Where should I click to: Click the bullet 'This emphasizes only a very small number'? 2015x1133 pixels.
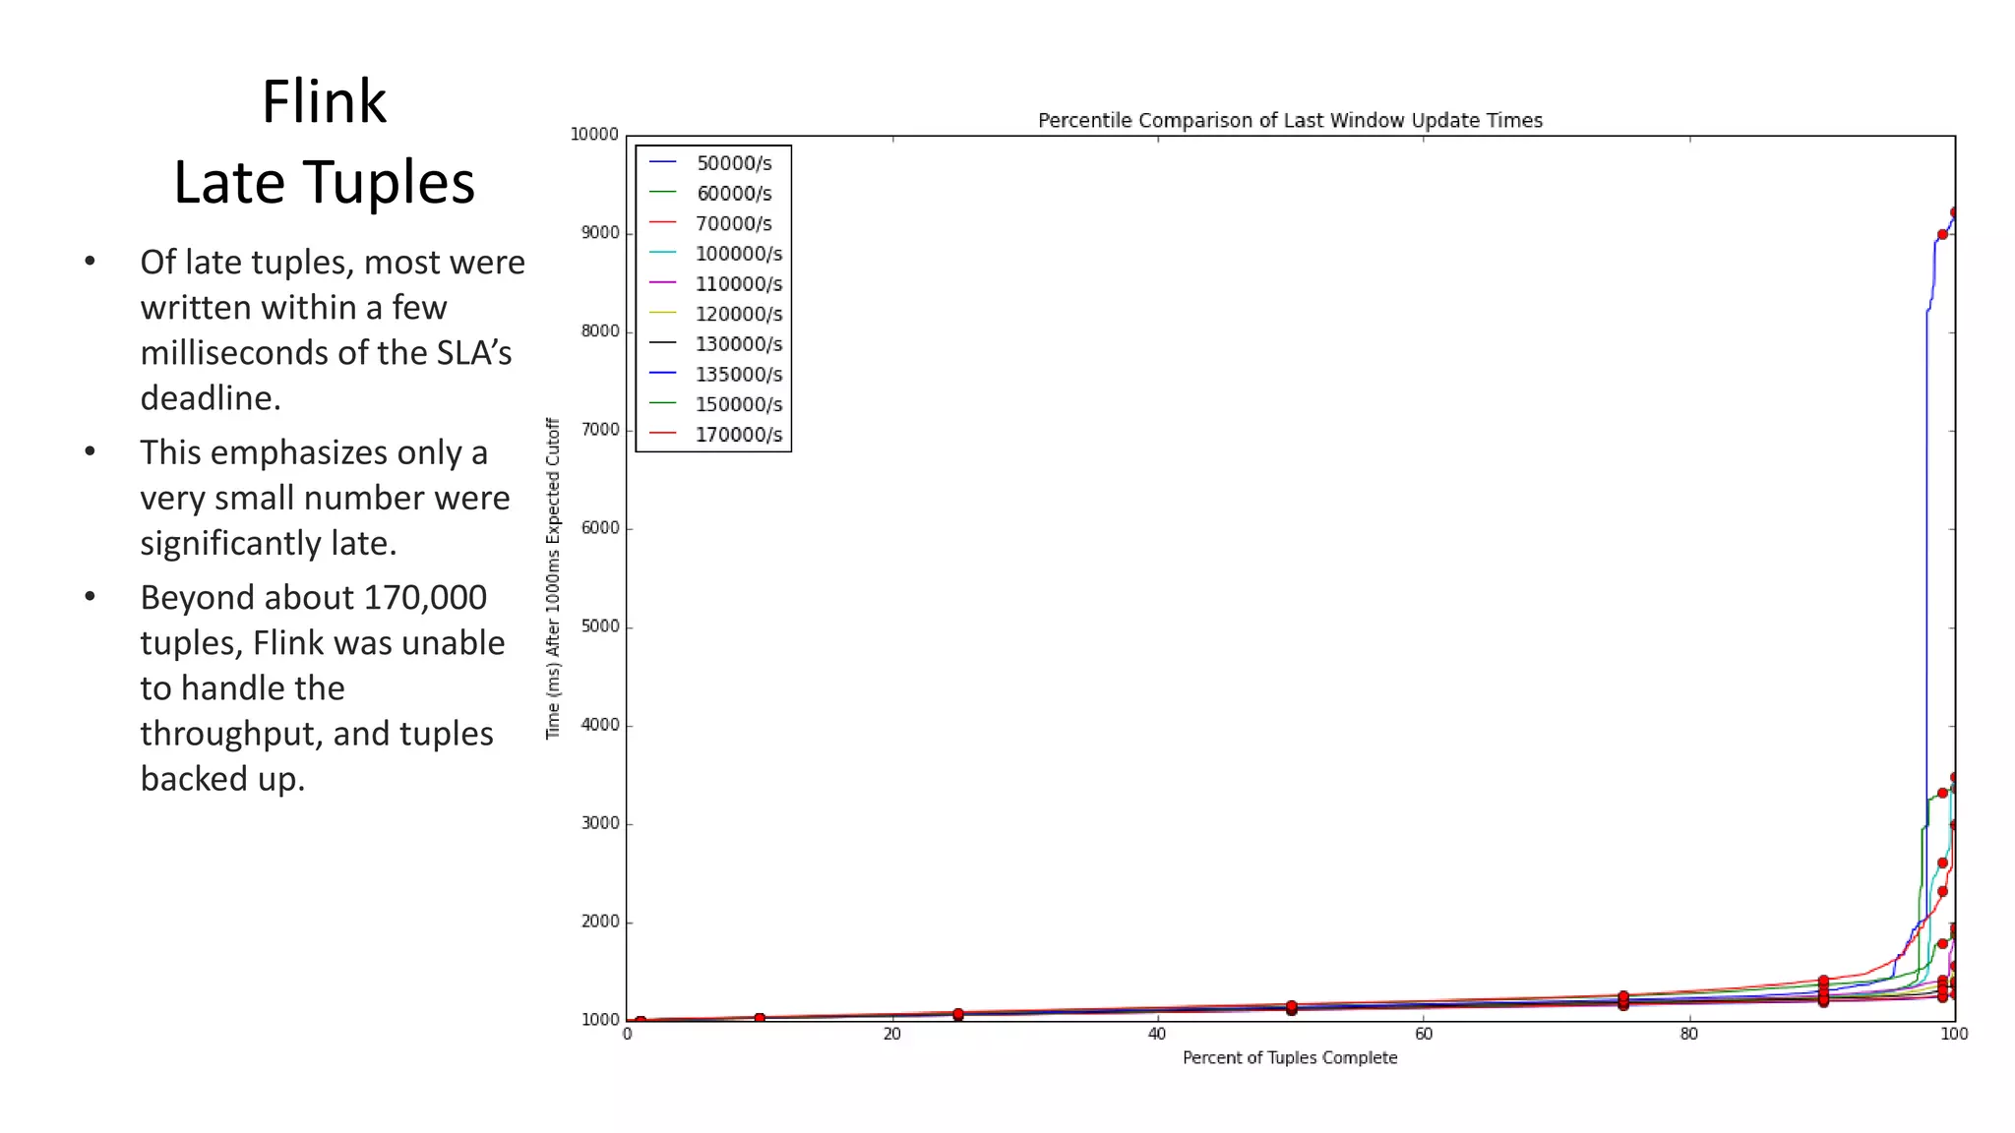[x=325, y=498]
